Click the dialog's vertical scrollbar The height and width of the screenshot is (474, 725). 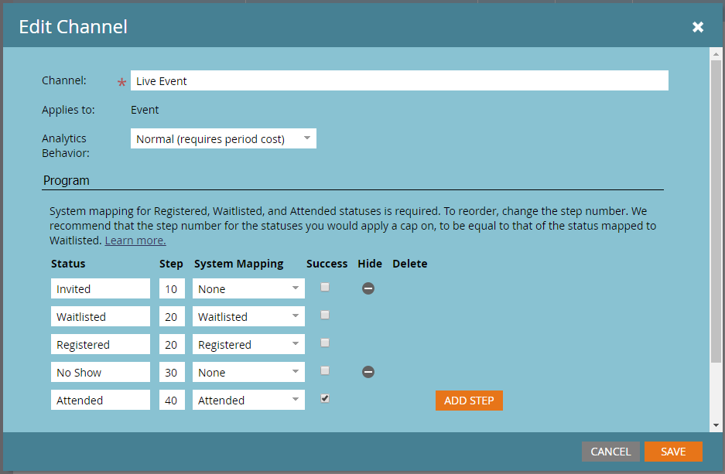[716, 209]
